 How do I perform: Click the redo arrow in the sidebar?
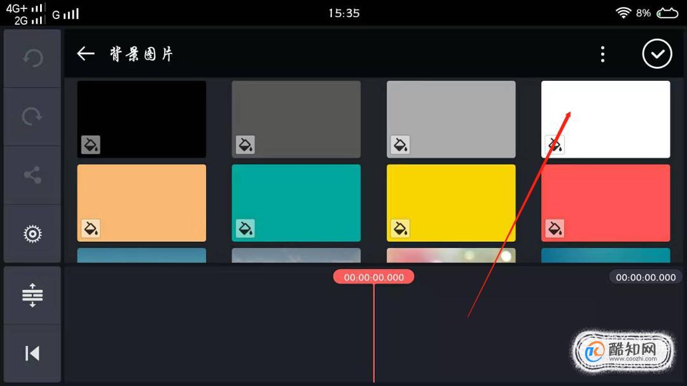coord(32,116)
